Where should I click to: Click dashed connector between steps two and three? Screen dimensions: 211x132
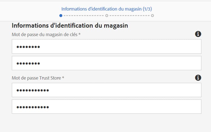pyautogui.click(x=129, y=16)
